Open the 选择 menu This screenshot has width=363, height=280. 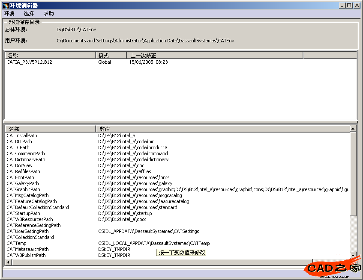(x=29, y=14)
